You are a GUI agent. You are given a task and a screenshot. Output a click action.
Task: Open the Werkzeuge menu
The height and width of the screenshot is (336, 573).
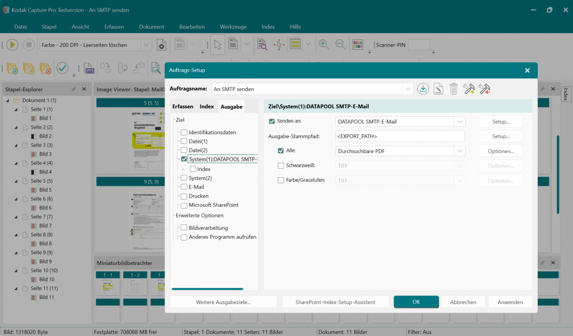click(x=233, y=27)
